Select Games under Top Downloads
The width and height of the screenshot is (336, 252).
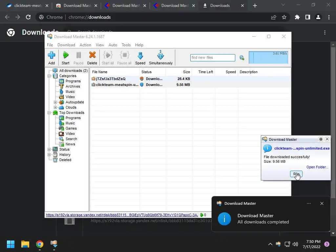[71, 128]
